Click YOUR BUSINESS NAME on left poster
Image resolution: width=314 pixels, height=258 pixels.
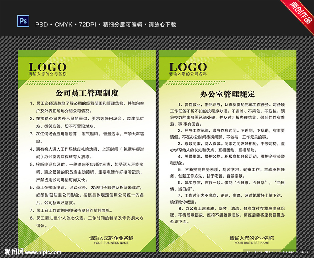click(111, 243)
